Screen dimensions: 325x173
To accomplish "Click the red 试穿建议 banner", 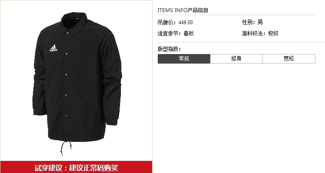I will click(76, 167).
